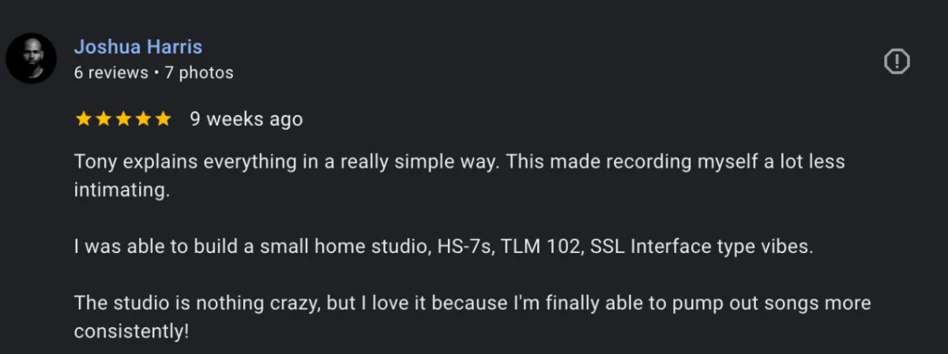Select the third rating star
The width and height of the screenshot is (948, 354).
click(x=122, y=119)
